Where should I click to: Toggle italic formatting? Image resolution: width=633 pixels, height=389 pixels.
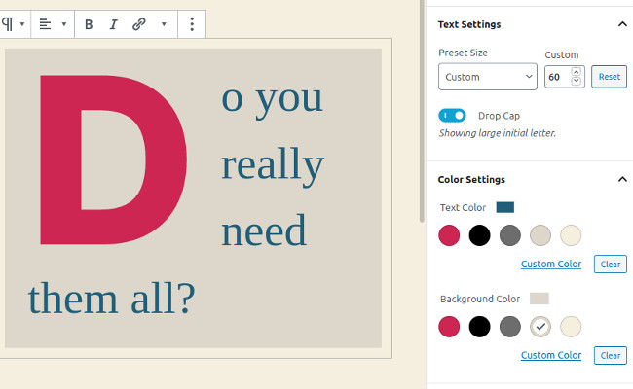pyautogui.click(x=113, y=24)
